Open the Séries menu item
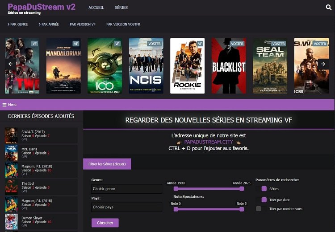 coord(121,8)
